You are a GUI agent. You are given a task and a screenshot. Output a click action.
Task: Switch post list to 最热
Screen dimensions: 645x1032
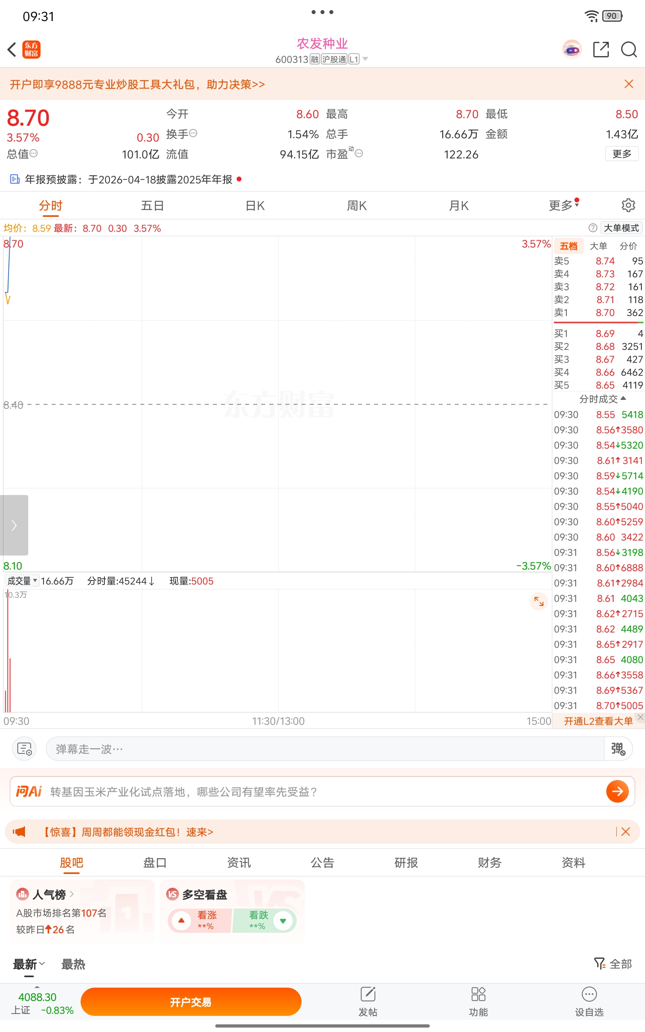(x=73, y=964)
